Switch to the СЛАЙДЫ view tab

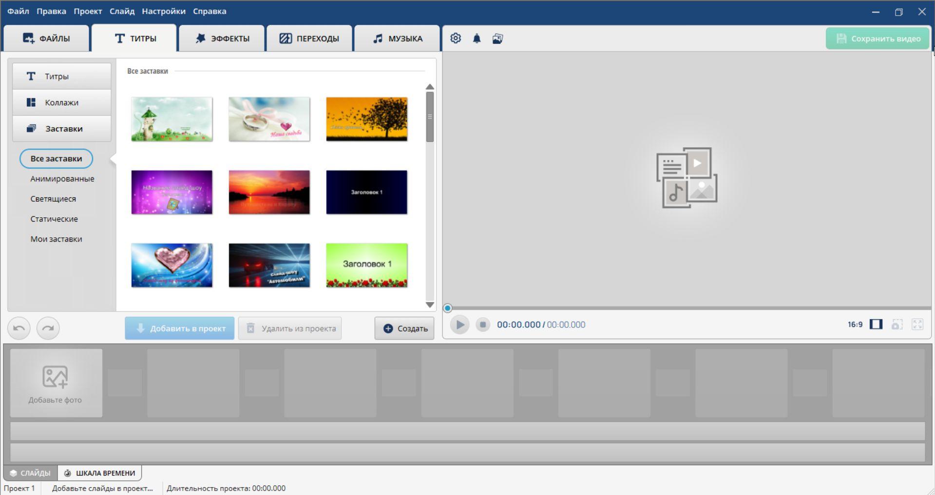[x=30, y=473]
